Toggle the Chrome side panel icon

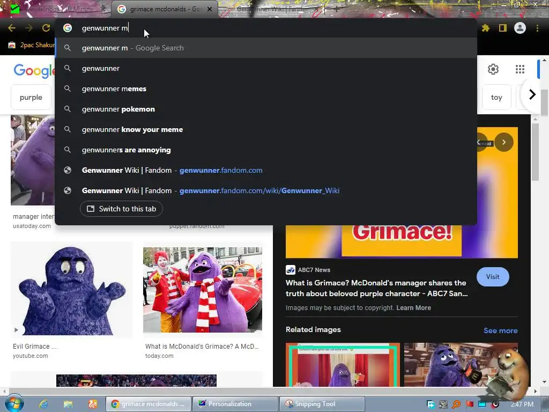503,28
